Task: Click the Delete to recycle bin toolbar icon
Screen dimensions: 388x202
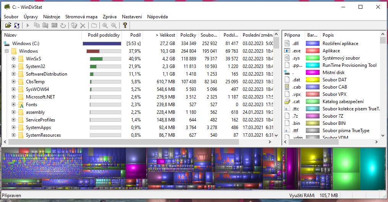Action: click(x=74, y=25)
